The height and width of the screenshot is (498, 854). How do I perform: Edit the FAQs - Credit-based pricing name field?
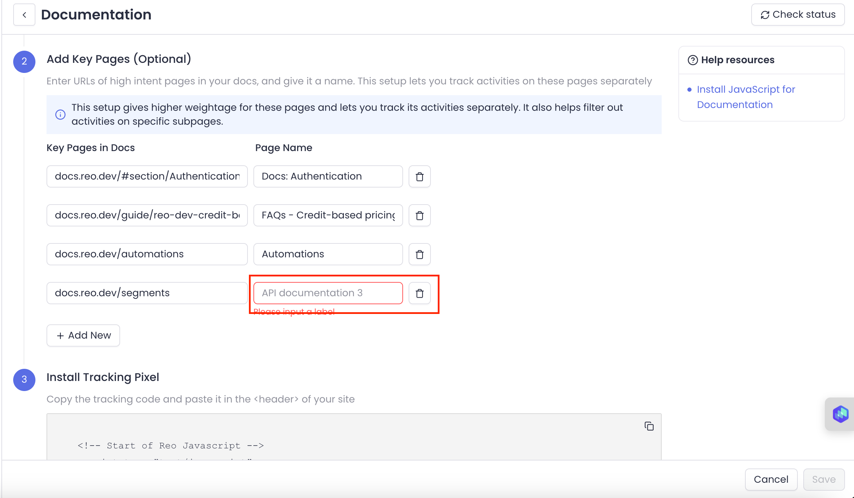coord(328,215)
